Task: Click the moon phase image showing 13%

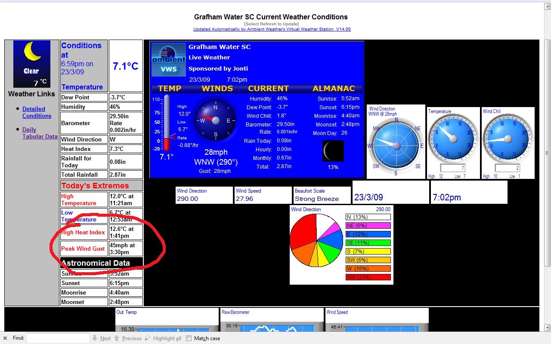Action: pyautogui.click(x=333, y=151)
